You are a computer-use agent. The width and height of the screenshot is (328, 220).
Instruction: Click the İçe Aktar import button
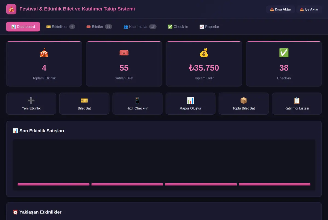tap(309, 9)
